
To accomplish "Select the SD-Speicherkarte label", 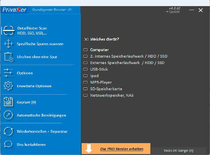I will click(x=106, y=89).
